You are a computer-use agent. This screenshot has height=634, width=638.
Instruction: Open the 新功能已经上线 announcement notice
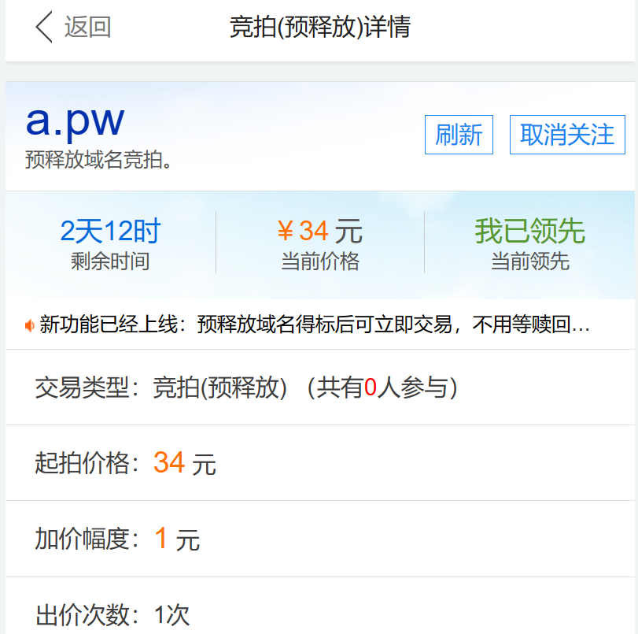tap(315, 325)
